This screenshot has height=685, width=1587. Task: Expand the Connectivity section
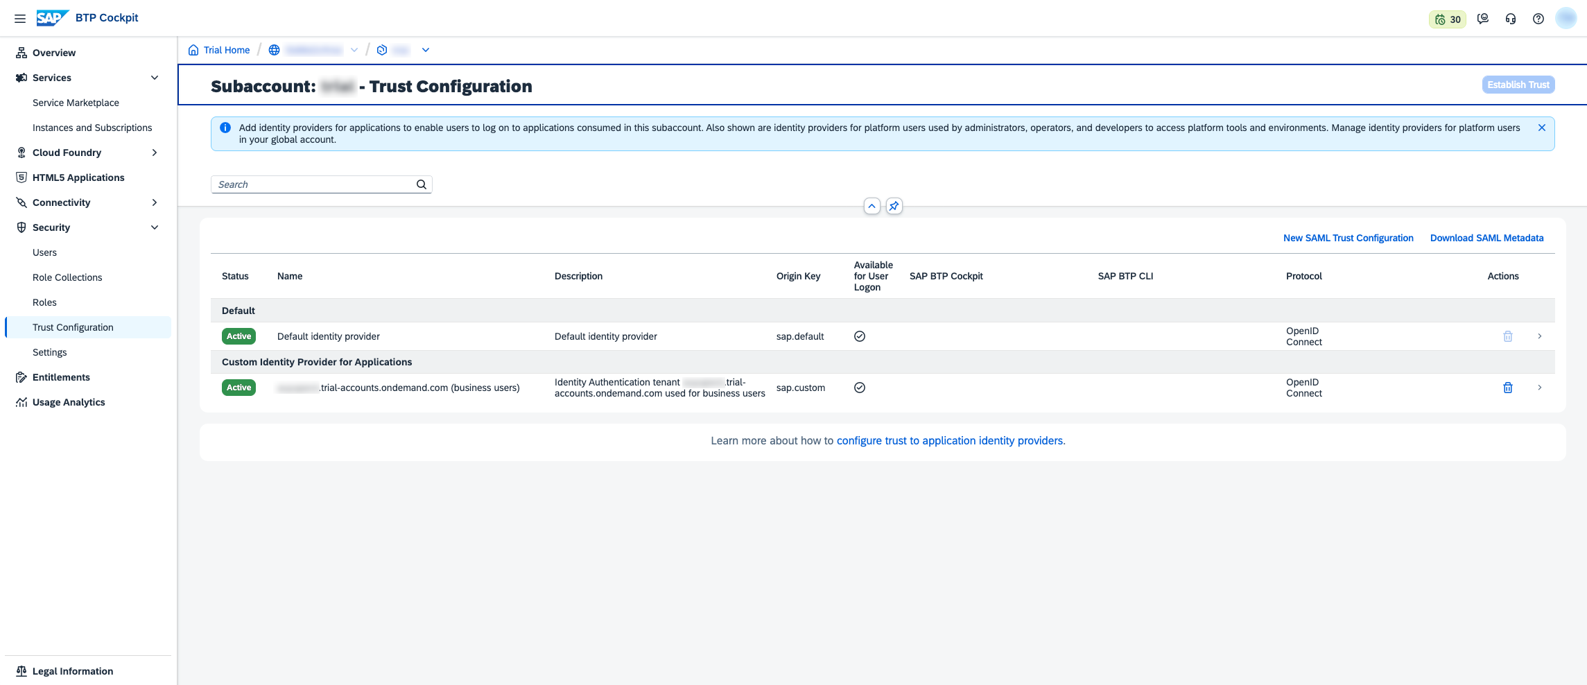(x=155, y=202)
